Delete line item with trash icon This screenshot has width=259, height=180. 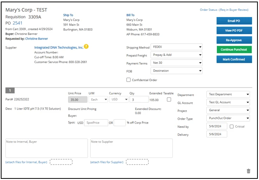(248, 171)
